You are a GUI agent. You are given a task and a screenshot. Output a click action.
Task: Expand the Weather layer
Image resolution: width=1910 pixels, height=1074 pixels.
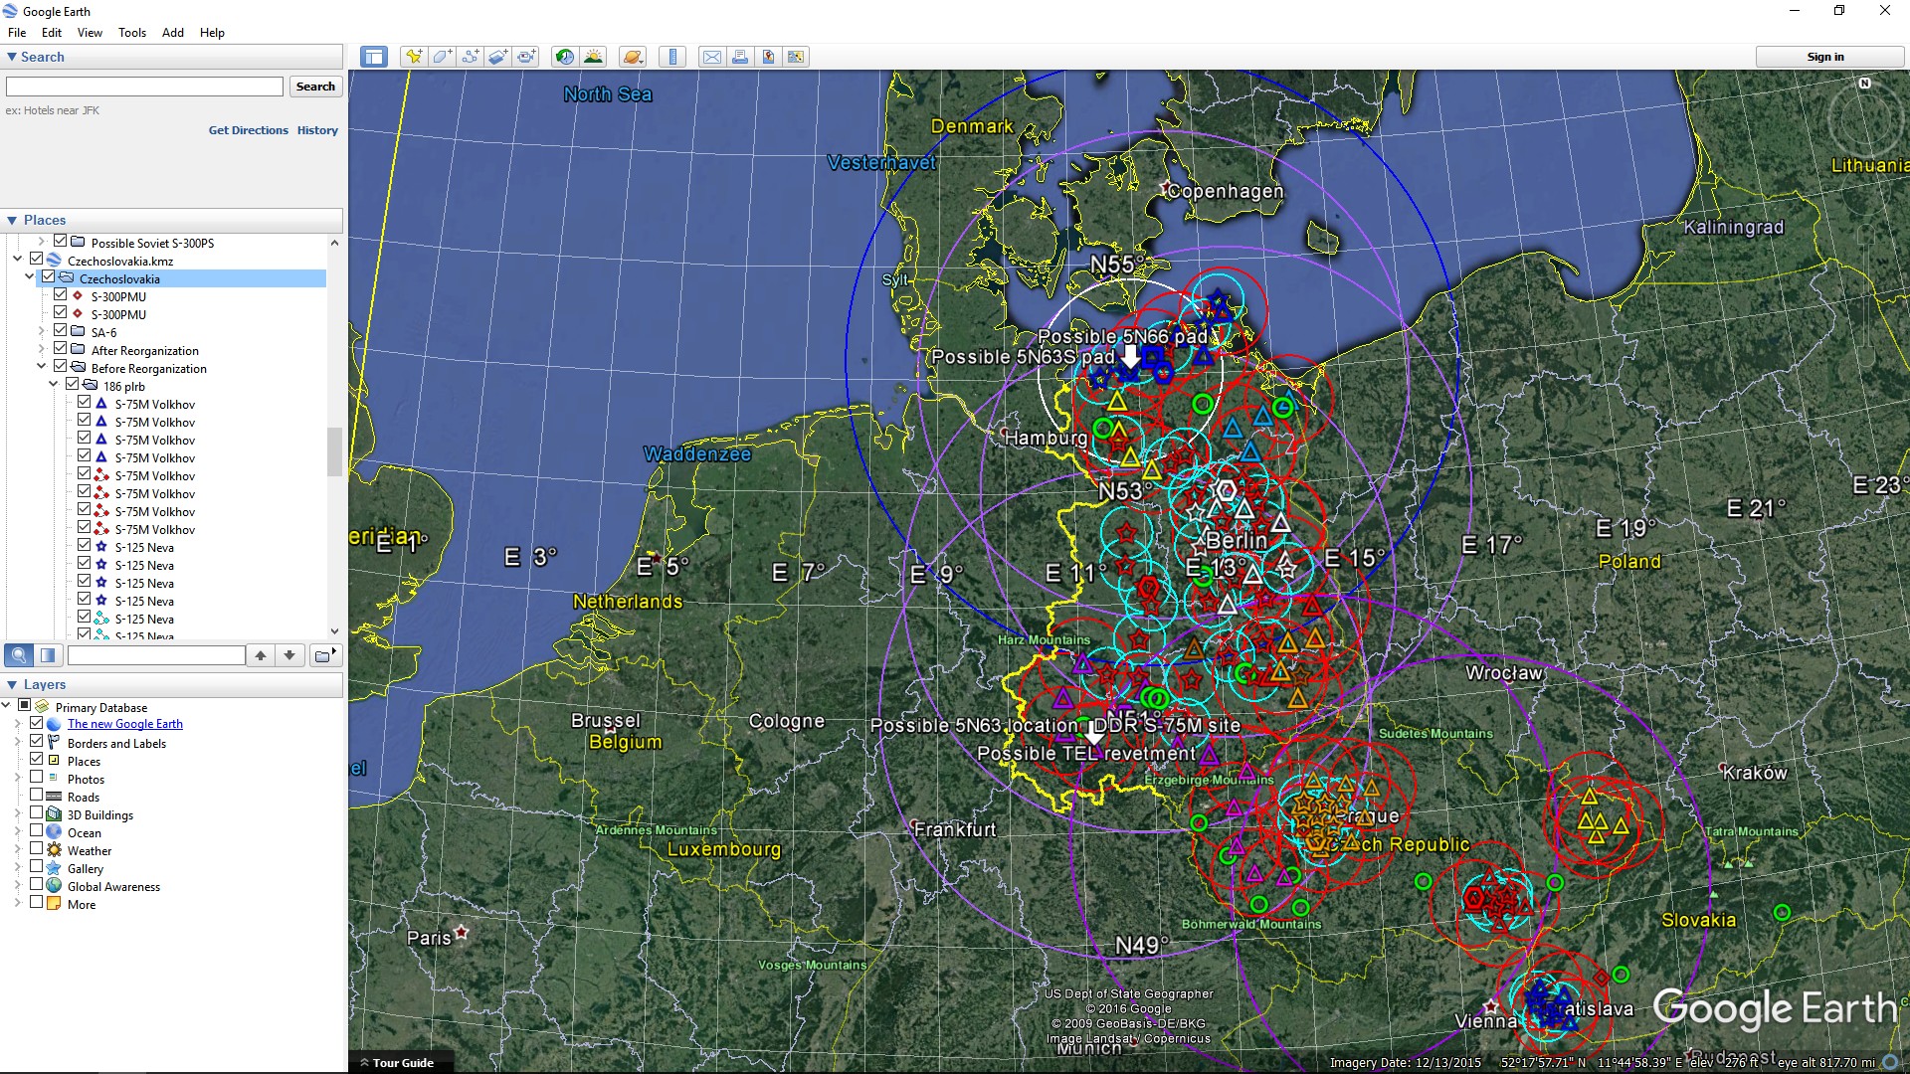click(18, 850)
